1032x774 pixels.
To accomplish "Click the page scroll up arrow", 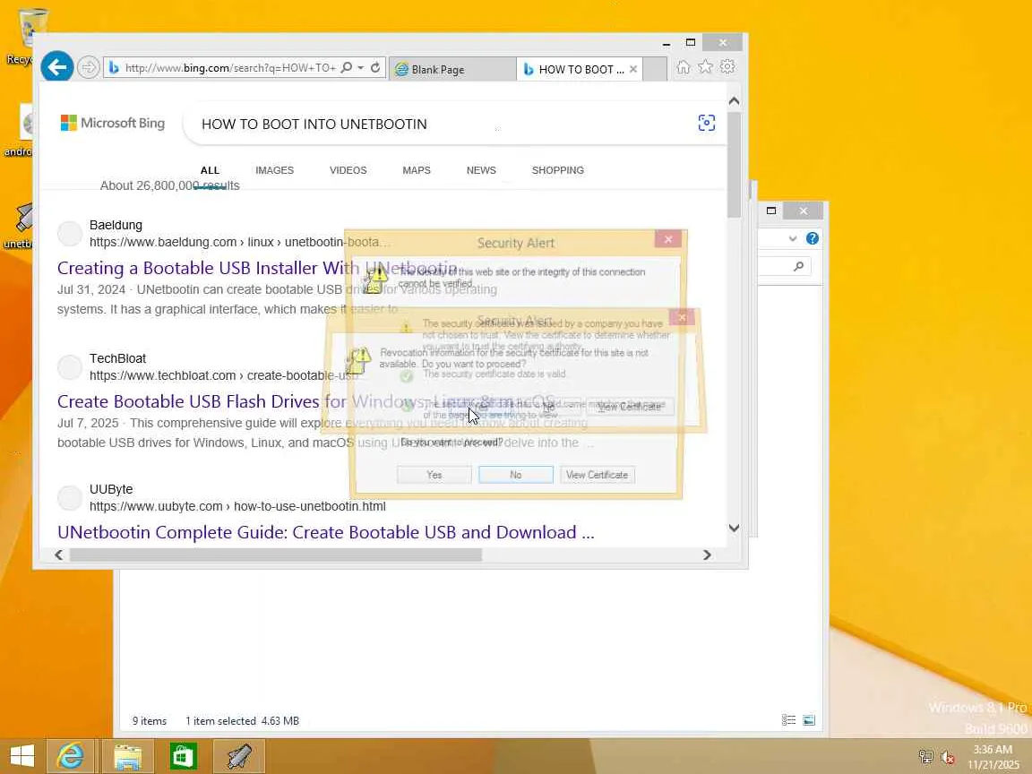I will (734, 100).
